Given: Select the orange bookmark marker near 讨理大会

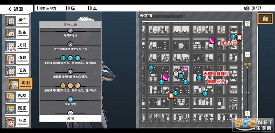Looking at the screenshot, I should [x=239, y=37].
